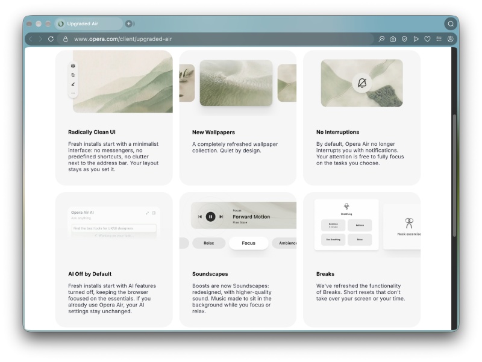Open the tab search button in the title bar
Image resolution: width=482 pixels, height=362 pixels.
tap(450, 23)
